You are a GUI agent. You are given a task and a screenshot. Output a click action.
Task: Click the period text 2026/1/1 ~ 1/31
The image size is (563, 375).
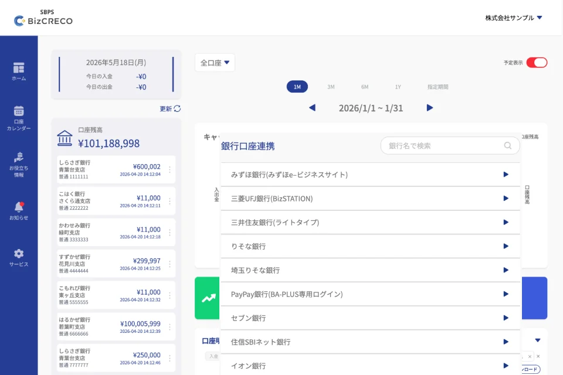pos(371,108)
